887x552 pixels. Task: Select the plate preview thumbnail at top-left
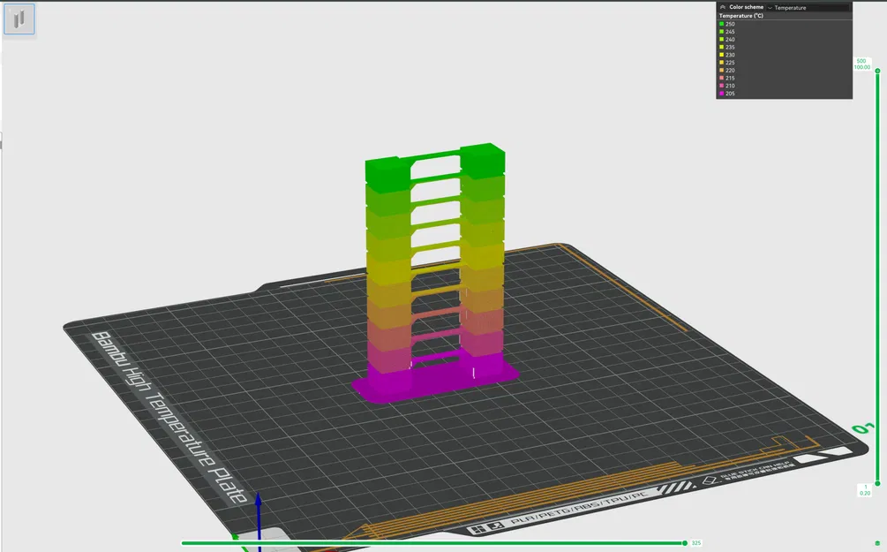click(19, 19)
